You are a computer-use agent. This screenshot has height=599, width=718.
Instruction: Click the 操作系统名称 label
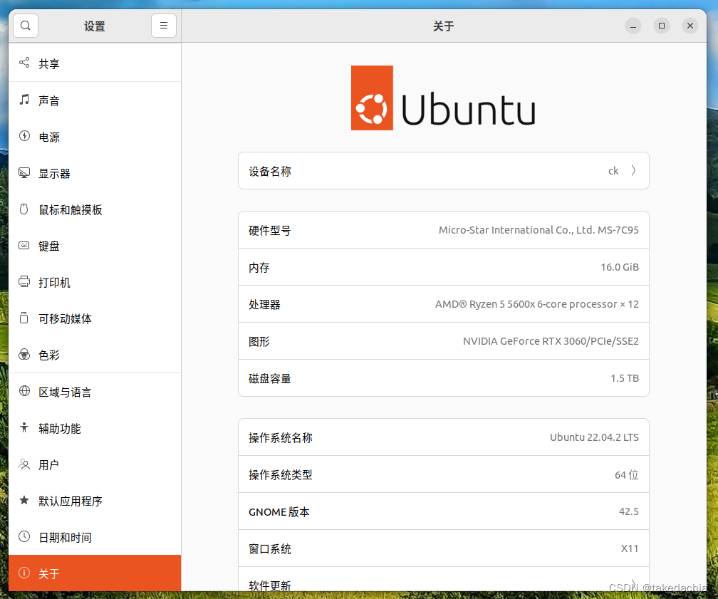click(280, 438)
